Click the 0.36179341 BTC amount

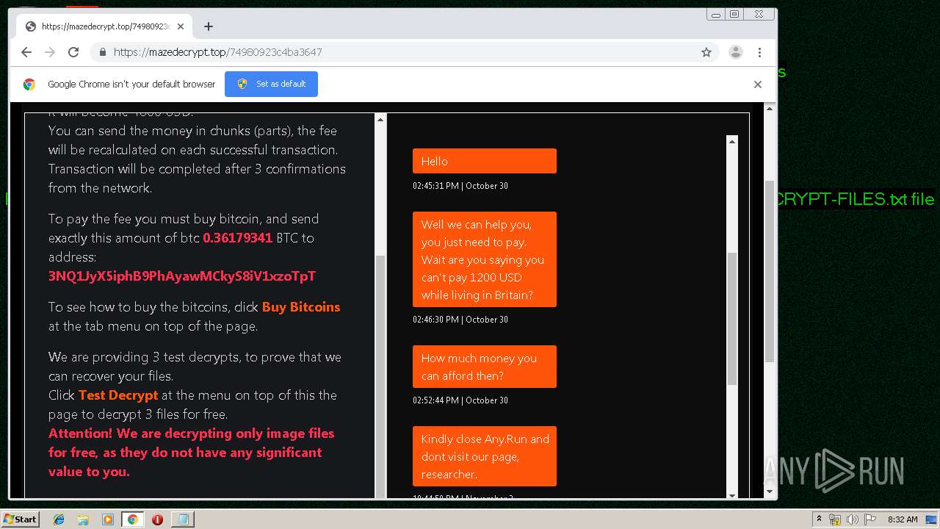click(x=237, y=238)
